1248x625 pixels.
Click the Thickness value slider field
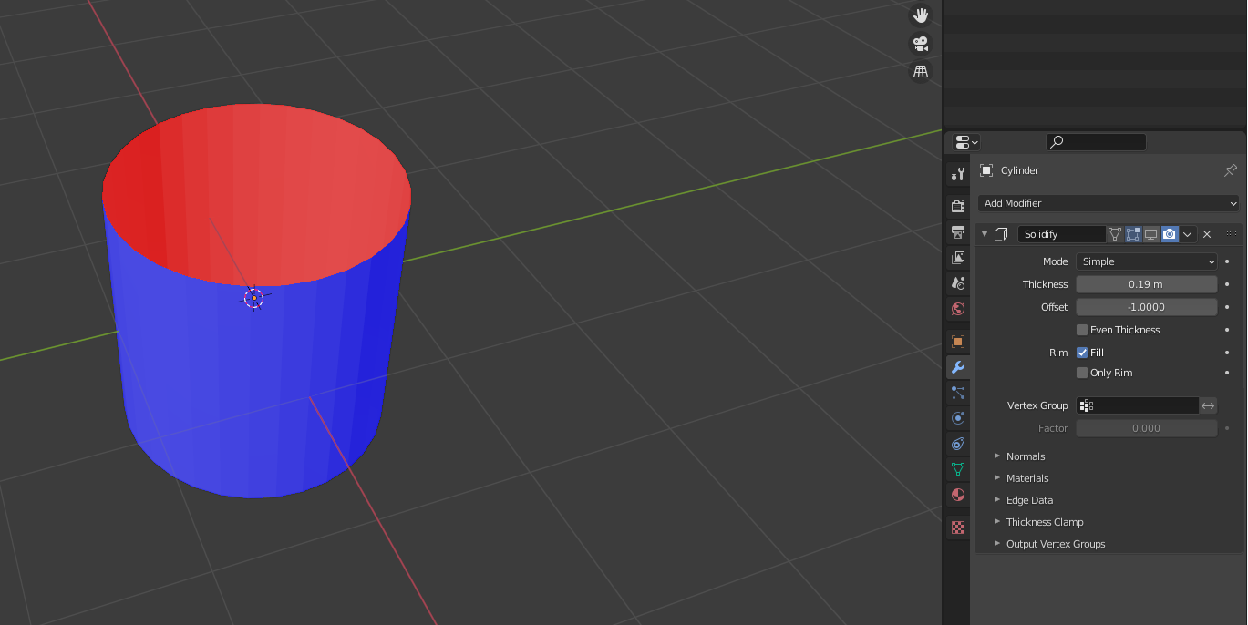click(1146, 284)
